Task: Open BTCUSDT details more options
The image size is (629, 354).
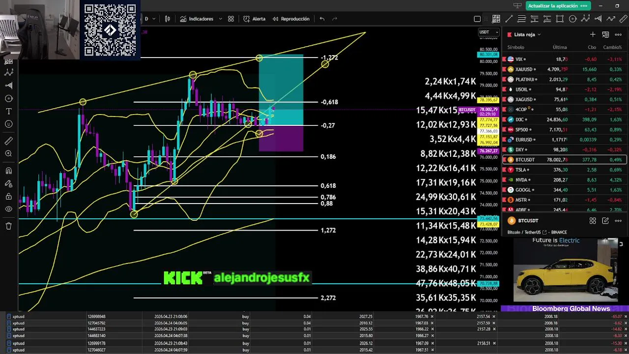Action: pos(618,221)
